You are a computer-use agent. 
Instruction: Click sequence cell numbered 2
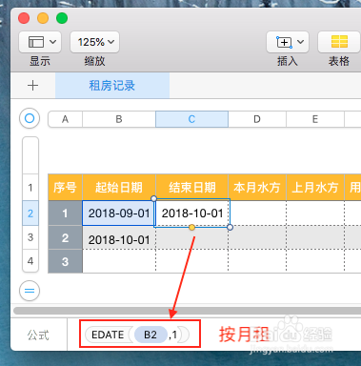pyautogui.click(x=65, y=237)
